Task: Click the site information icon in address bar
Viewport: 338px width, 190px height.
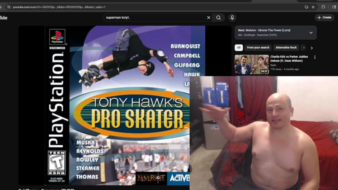Action: [8, 7]
